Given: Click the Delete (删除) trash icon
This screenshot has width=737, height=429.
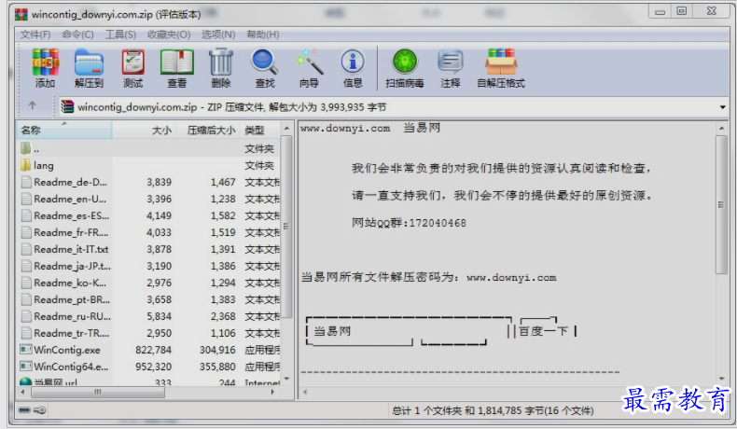Looking at the screenshot, I should (x=221, y=62).
